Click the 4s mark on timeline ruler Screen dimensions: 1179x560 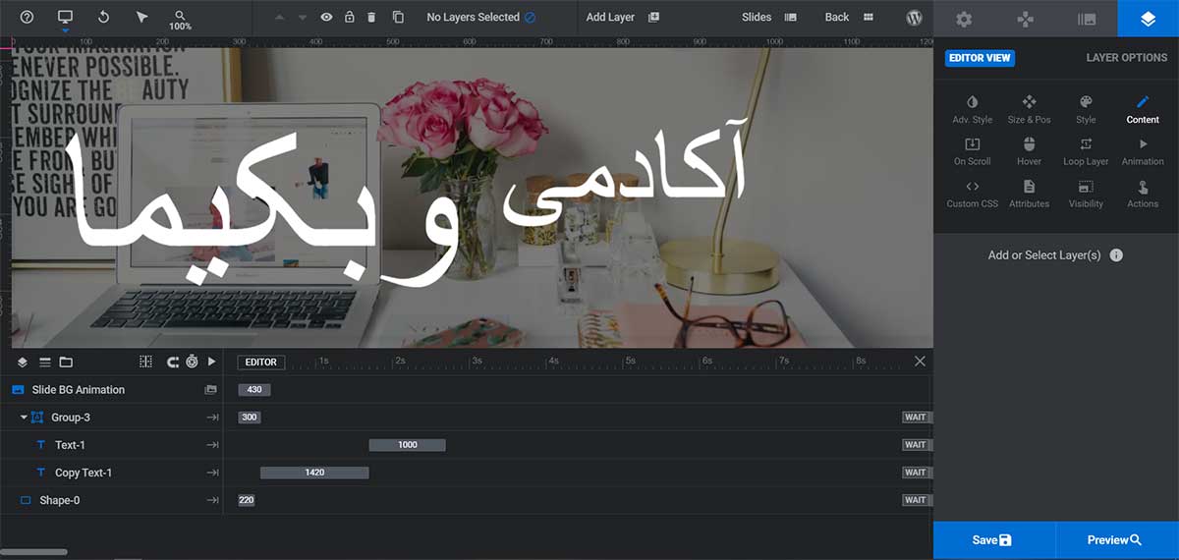(x=554, y=362)
